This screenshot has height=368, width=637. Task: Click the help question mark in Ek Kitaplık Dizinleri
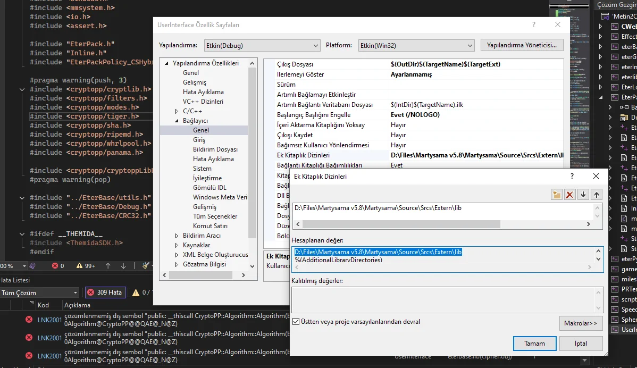(x=572, y=176)
